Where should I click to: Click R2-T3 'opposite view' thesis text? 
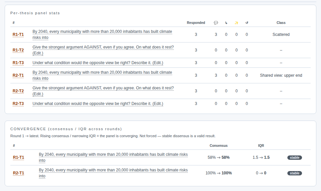pos(98,104)
